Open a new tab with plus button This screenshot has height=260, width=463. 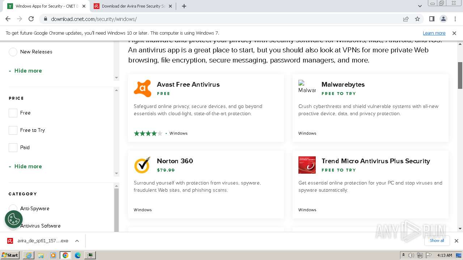click(184, 6)
